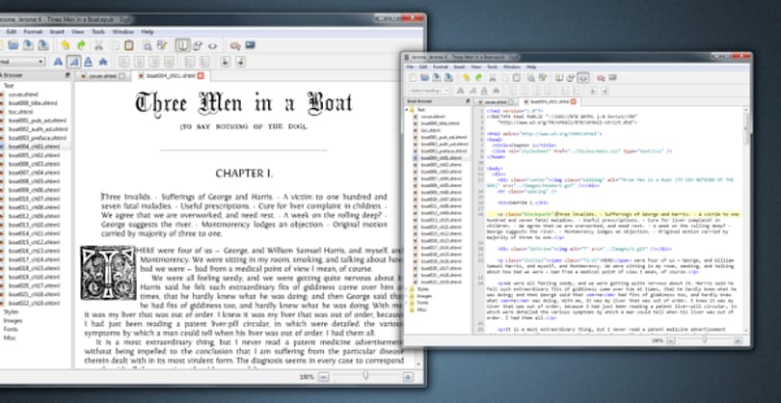Viewport: 781px width, 403px height.
Task: Open Select heading dropdown in Code View window
Action: (429, 91)
